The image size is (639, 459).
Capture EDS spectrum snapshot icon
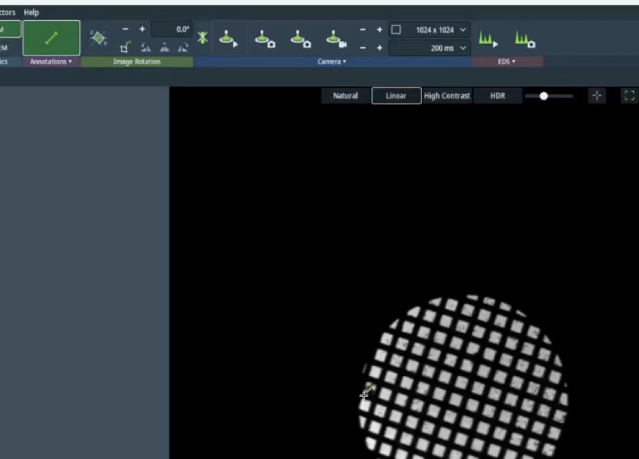(x=525, y=39)
